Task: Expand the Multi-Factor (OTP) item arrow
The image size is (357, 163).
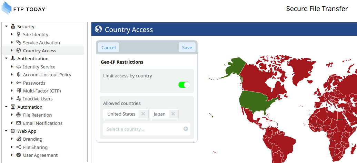Action: pyautogui.click(x=12, y=91)
